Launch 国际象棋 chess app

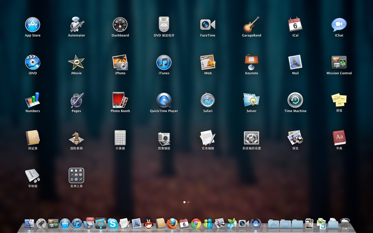(76, 138)
